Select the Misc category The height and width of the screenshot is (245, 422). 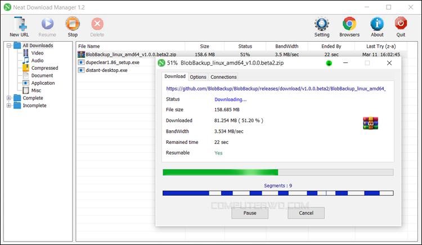(36, 90)
